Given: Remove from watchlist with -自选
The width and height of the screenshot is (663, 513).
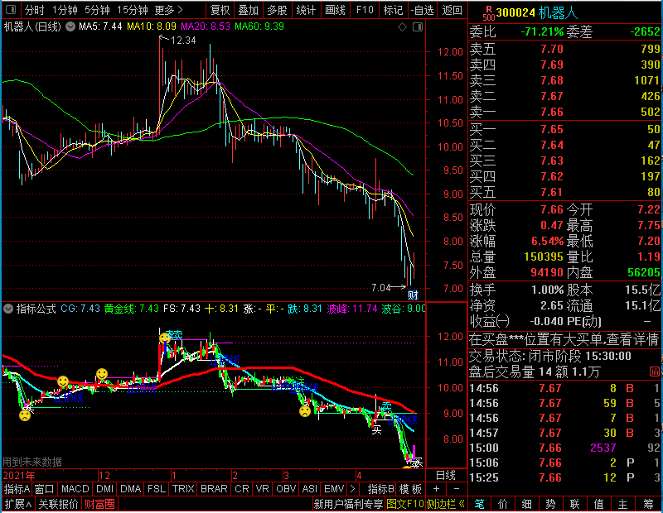Looking at the screenshot, I should (423, 10).
